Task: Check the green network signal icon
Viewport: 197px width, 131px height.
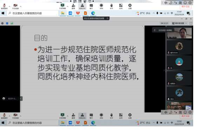Action: point(12,23)
